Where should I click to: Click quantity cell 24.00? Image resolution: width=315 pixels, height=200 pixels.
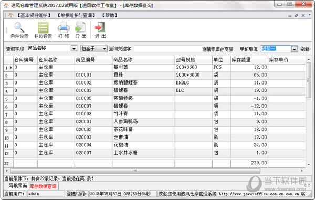(x=249, y=145)
